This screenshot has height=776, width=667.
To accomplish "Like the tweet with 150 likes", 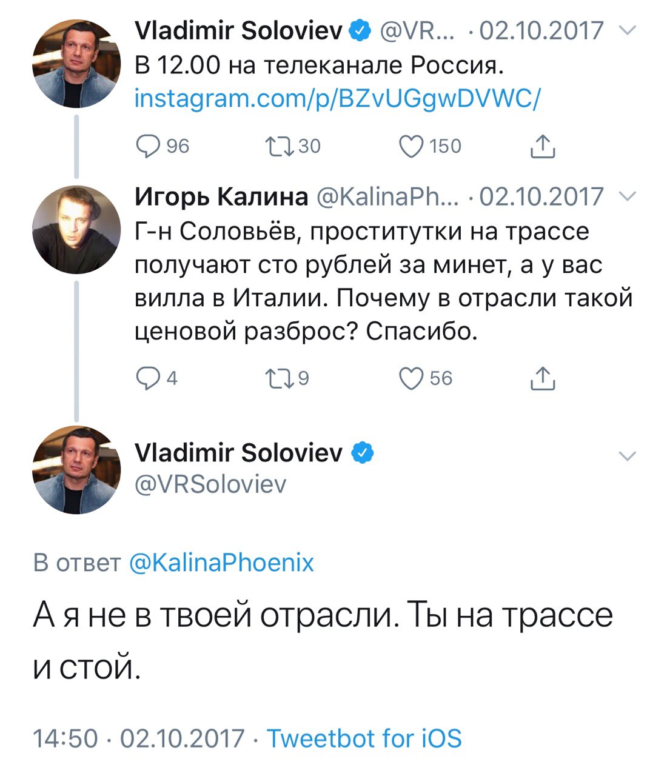I will coord(412,146).
